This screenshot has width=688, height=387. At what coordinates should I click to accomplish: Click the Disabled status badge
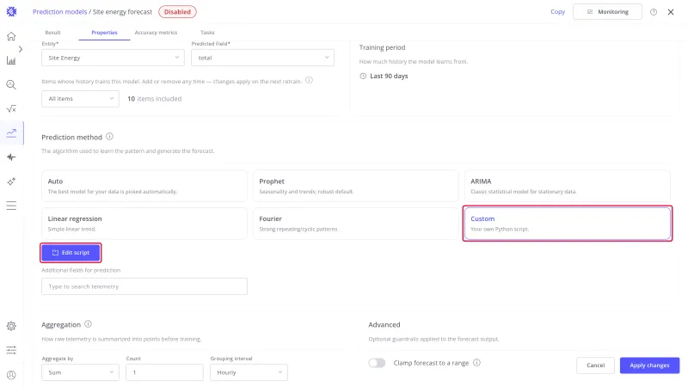pos(177,12)
